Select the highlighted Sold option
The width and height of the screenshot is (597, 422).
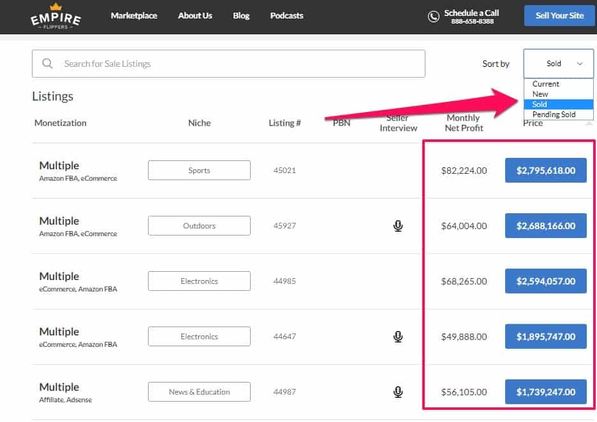[x=558, y=104]
